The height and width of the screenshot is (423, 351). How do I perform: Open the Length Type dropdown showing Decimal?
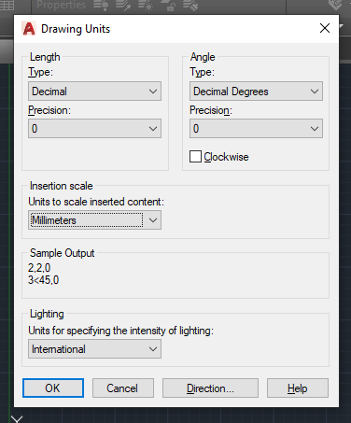[94, 92]
